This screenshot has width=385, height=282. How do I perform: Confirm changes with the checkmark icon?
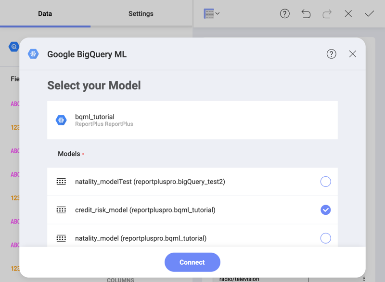[x=369, y=13]
